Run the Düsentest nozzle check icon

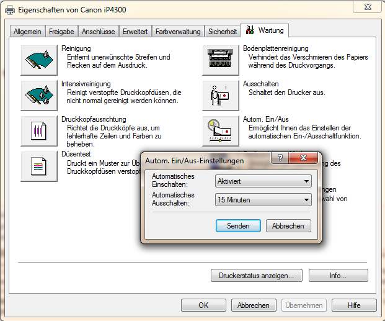[39, 166]
